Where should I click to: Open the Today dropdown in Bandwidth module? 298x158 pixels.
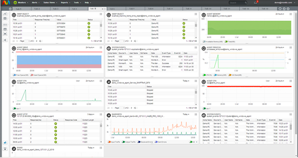(186, 114)
